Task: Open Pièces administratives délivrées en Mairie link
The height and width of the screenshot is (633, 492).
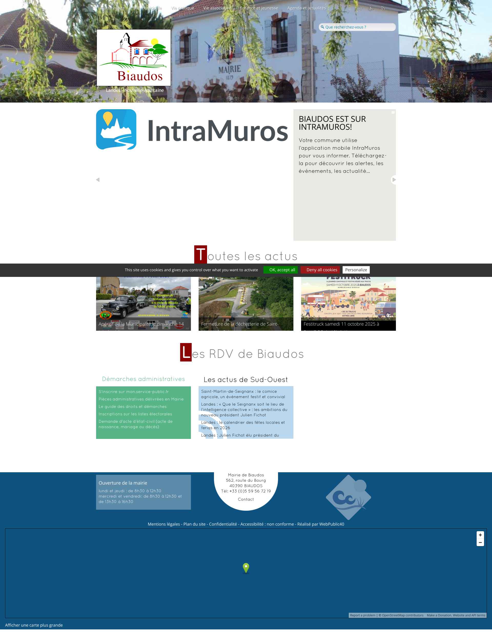Action: 141,399
